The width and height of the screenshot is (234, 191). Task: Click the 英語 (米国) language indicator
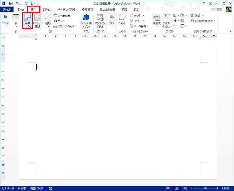[37, 188]
